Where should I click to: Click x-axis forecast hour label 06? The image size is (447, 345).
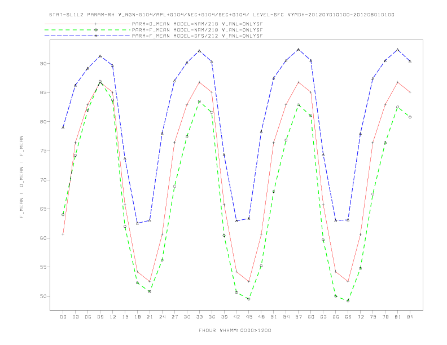coord(88,317)
